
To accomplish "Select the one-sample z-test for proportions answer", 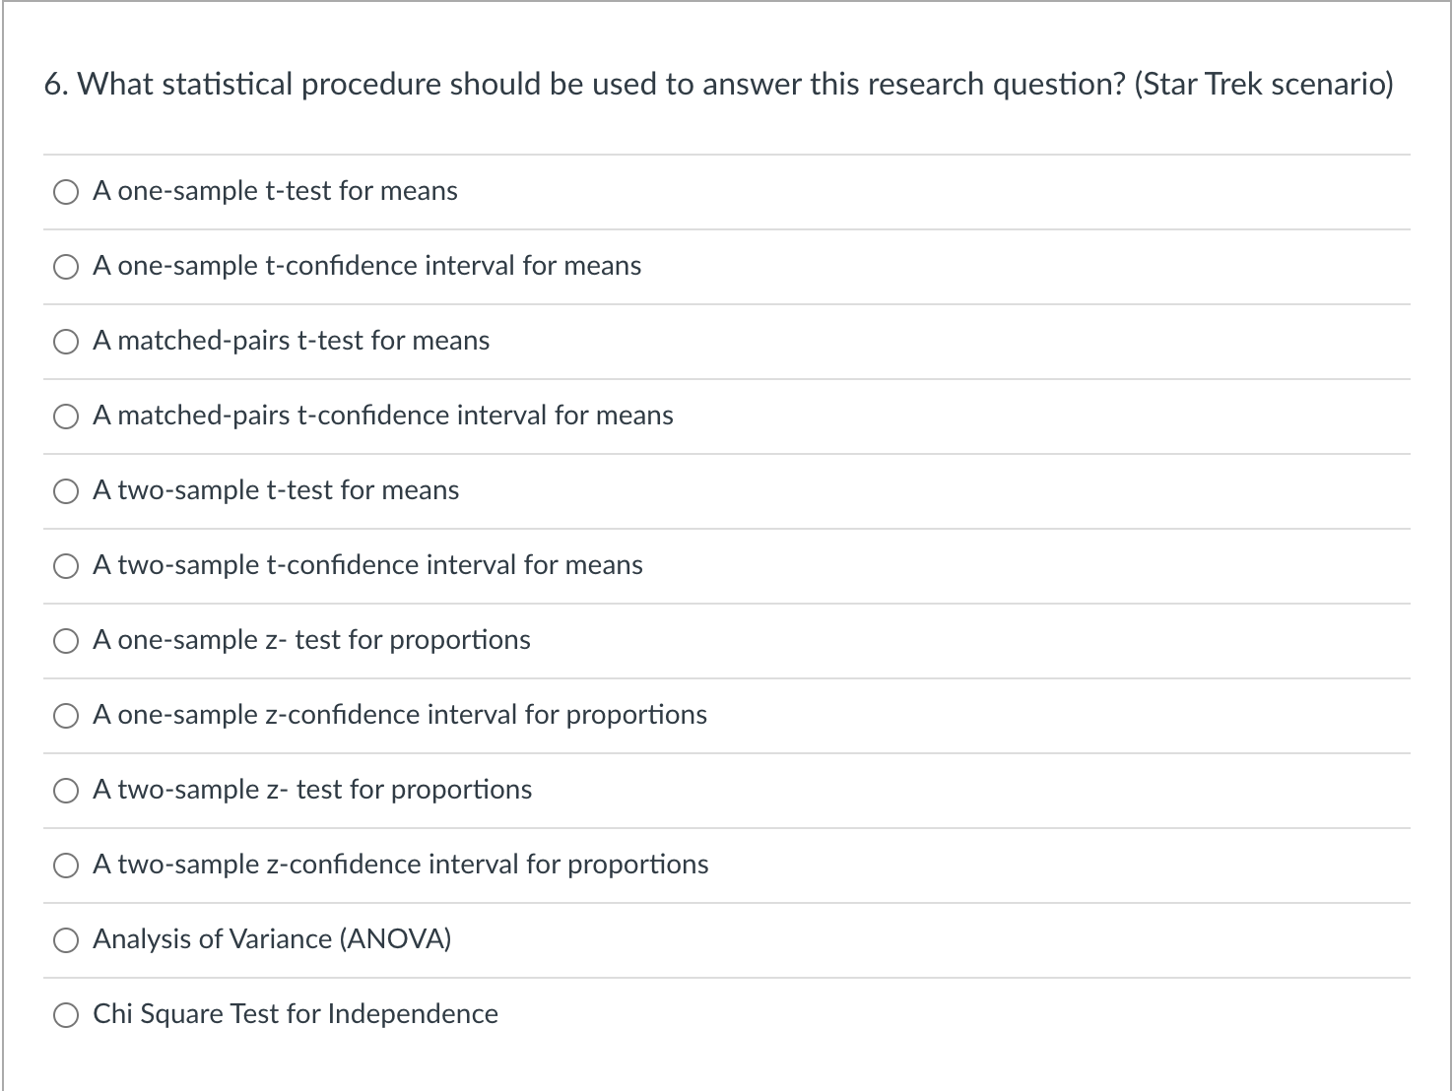I will (x=66, y=641).
